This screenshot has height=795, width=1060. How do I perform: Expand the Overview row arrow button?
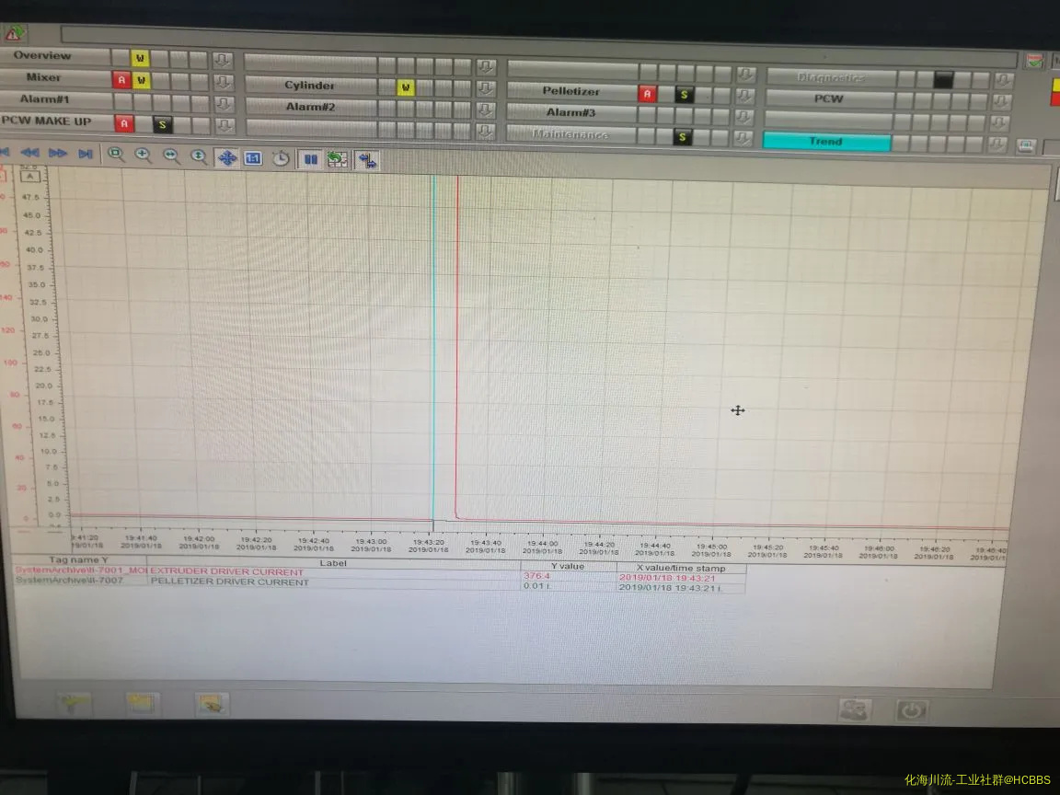[x=222, y=59]
